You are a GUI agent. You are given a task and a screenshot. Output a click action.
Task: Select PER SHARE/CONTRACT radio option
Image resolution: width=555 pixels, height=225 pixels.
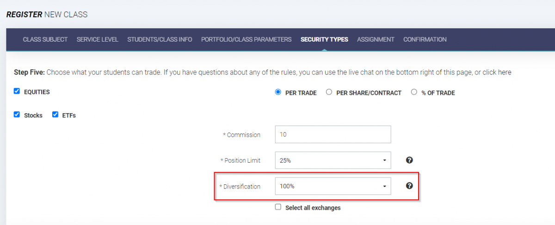(x=329, y=92)
